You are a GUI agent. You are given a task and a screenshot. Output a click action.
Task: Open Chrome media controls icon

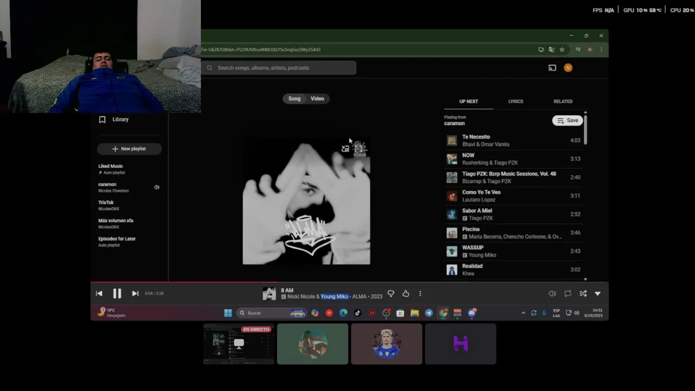(x=578, y=49)
